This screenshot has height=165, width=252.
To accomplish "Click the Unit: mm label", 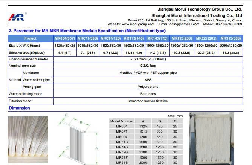I will 175,116.
